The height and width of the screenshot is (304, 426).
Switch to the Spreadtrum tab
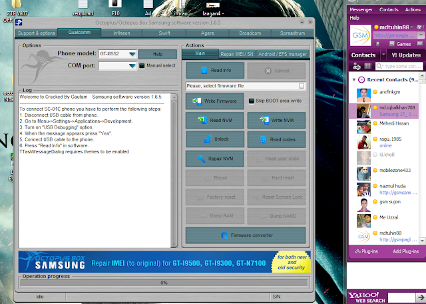[292, 33]
